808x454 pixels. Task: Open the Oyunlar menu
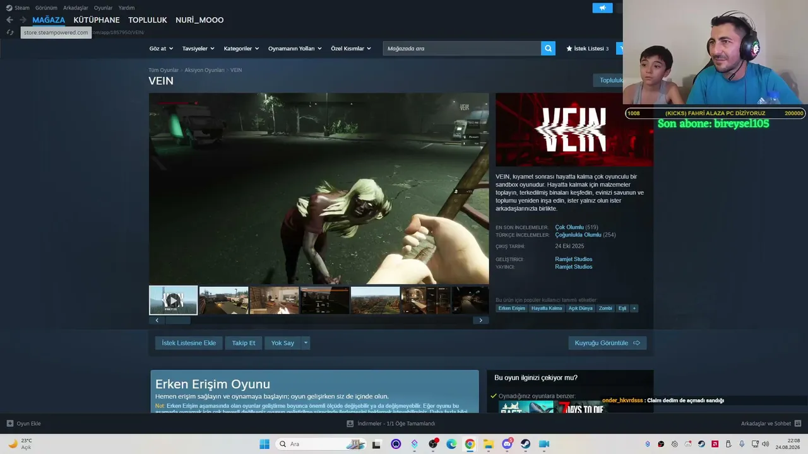click(x=104, y=8)
